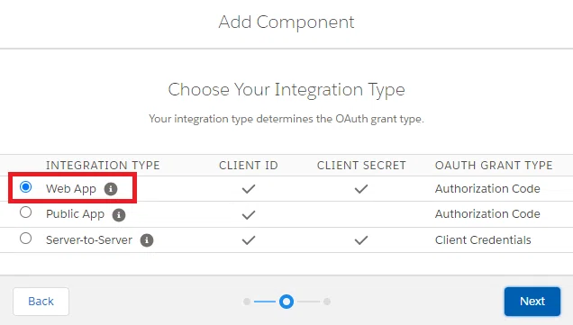Click the Web App Client Secret checkmark
Viewport: 573px width, 325px height.
pos(361,189)
